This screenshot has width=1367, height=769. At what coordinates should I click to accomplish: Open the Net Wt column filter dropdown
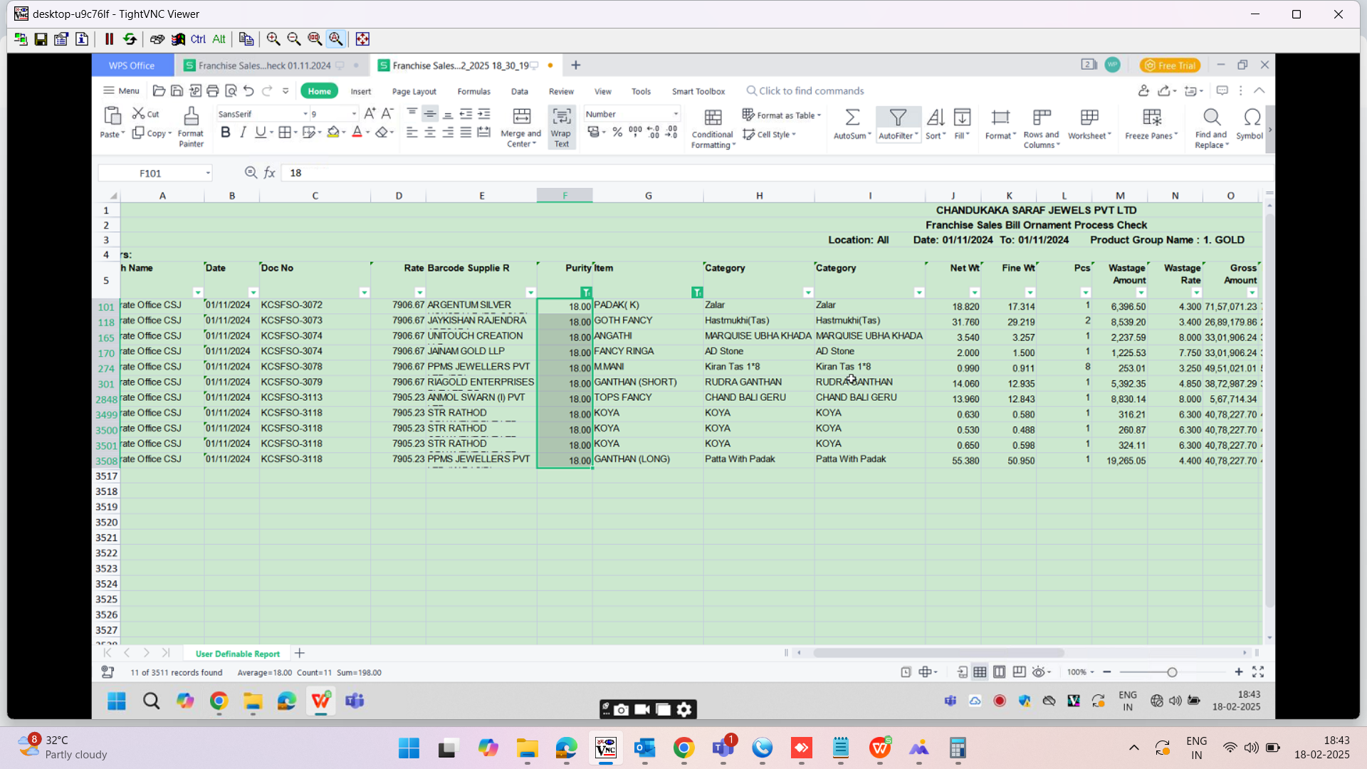tap(975, 293)
